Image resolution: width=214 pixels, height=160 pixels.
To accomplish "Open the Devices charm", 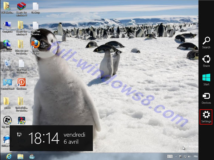I will coord(206,98).
